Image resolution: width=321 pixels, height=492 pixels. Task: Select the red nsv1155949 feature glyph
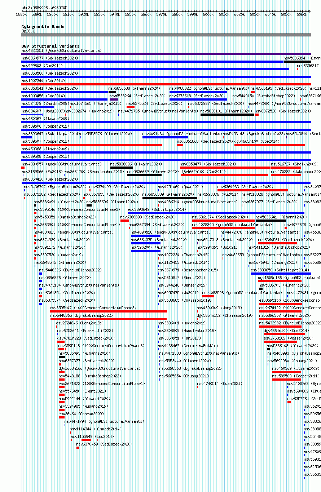click(84, 440)
